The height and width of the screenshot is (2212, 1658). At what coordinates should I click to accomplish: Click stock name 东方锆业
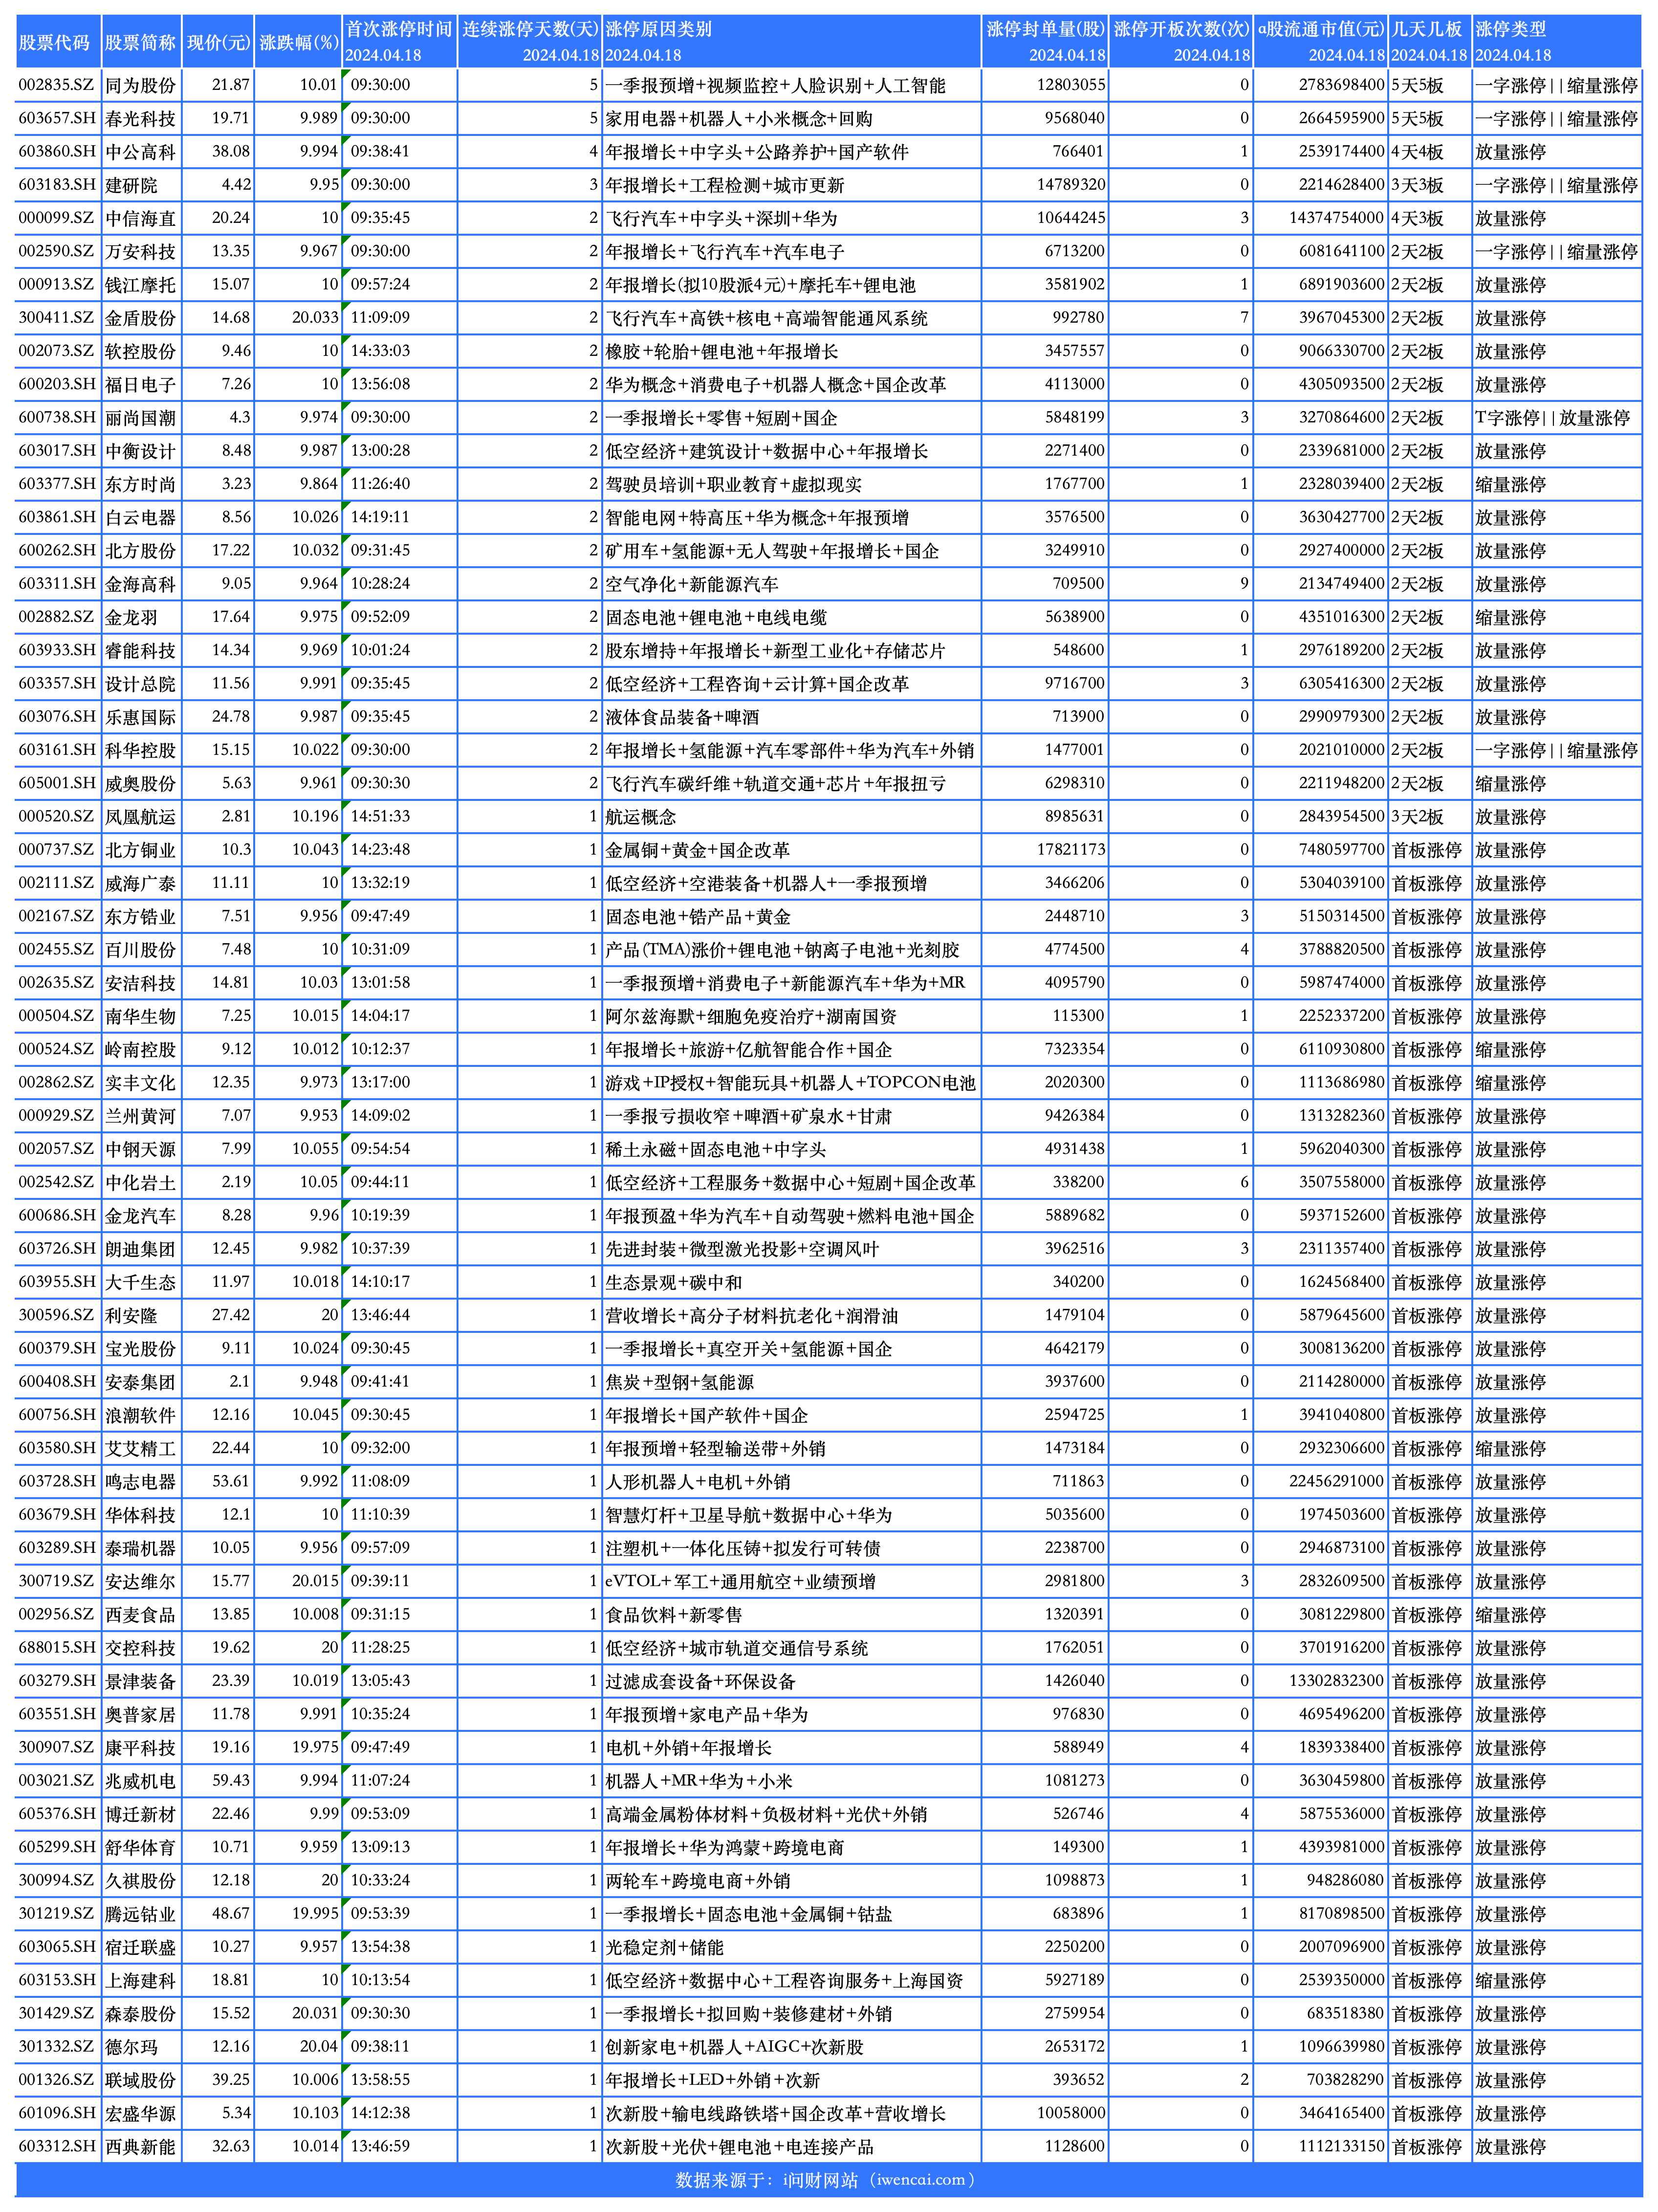click(x=141, y=916)
